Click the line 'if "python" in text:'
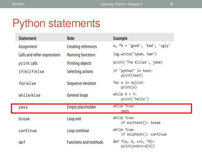 point(133,71)
